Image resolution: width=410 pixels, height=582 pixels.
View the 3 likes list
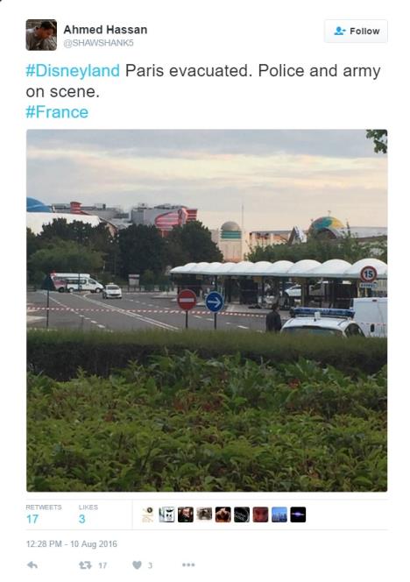(88, 515)
